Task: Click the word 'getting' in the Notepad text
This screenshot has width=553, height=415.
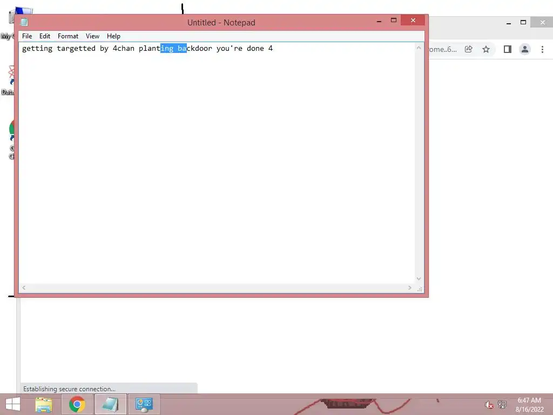Action: tap(37, 48)
